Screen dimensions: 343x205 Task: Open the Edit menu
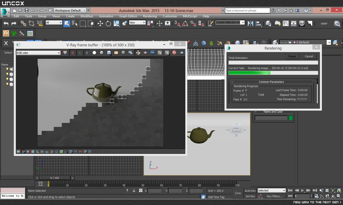(x=16, y=16)
